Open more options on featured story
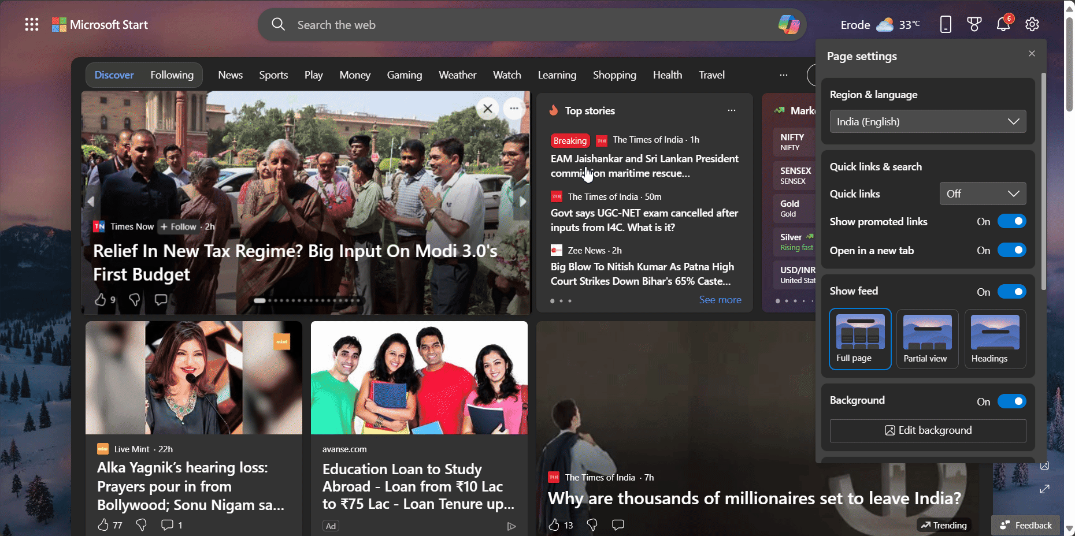Screen dimensions: 1075x536 tap(514, 108)
